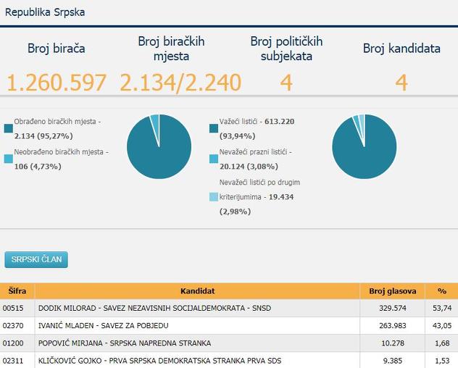Click the Neobrađeno biračkih mjesta legend swatch
The width and height of the screenshot is (458, 368).
tap(9, 159)
